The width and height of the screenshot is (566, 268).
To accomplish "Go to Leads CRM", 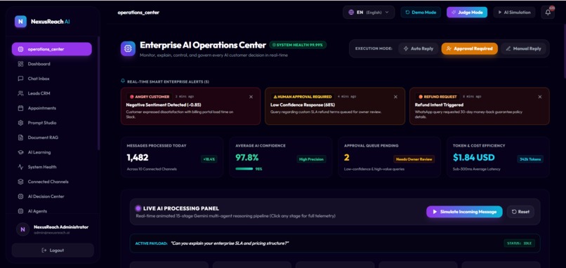I will [52, 93].
